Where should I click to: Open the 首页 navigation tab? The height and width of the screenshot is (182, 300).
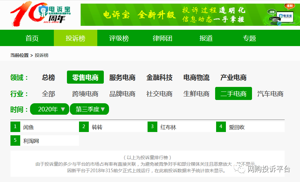(x=32, y=38)
